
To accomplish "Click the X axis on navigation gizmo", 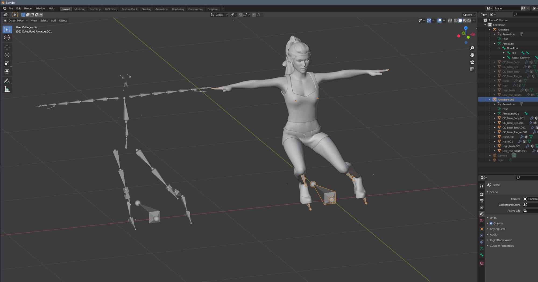I will (x=473, y=34).
